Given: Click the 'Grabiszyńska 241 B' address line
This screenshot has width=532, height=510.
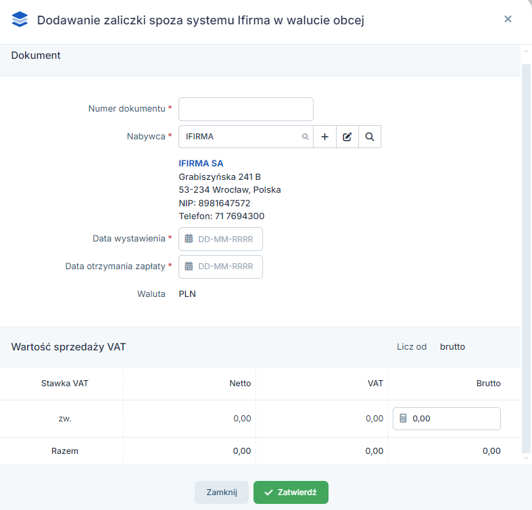Looking at the screenshot, I should pyautogui.click(x=220, y=177).
